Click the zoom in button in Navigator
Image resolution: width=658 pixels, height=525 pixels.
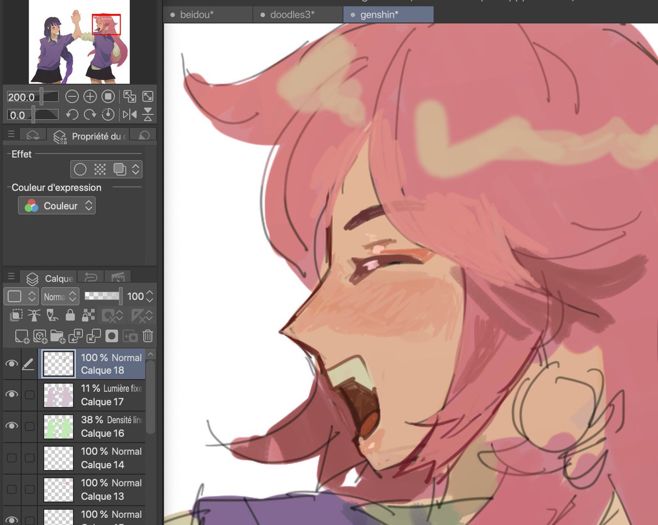tap(90, 97)
